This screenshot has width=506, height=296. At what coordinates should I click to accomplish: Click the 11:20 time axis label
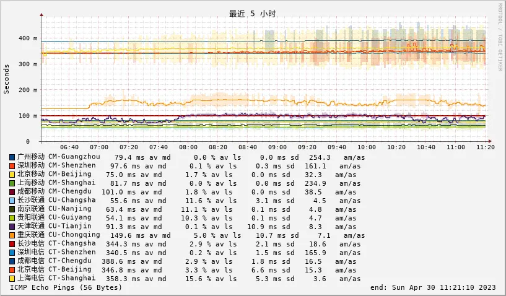click(486, 147)
